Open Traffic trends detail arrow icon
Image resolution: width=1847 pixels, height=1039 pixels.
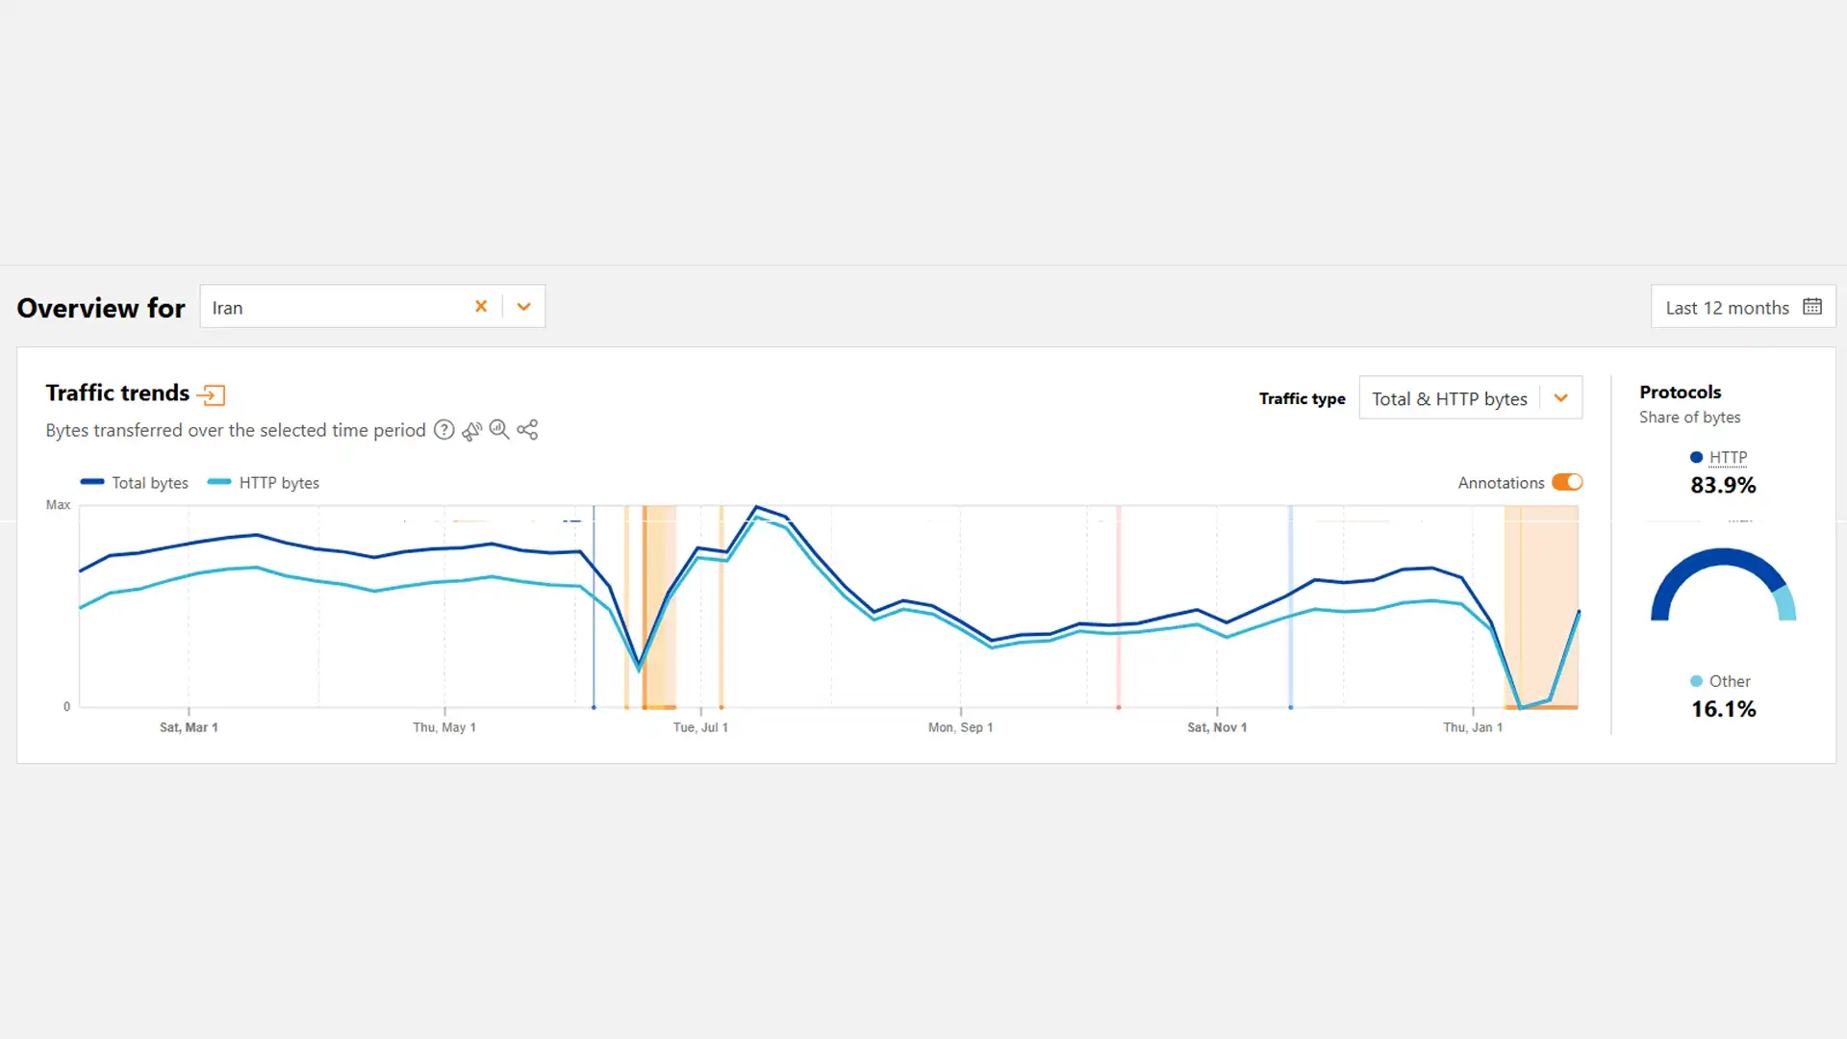[x=211, y=394]
